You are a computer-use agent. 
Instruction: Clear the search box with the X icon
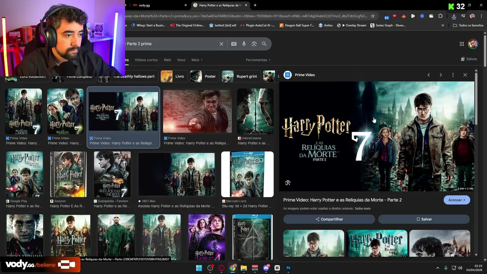pos(221,44)
